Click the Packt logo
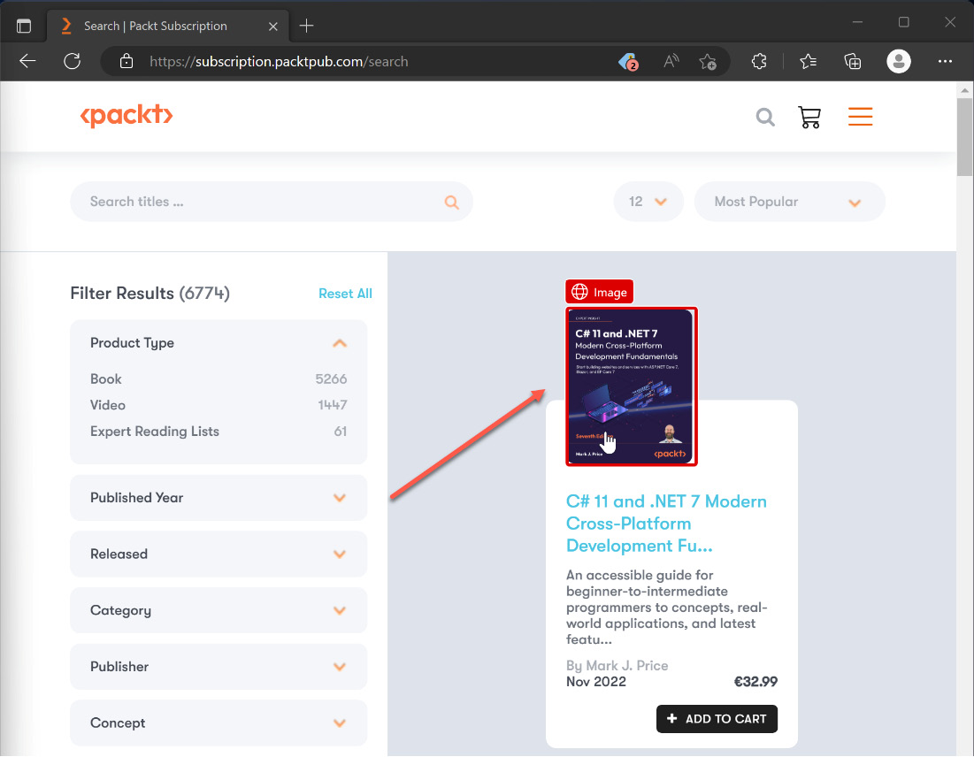The image size is (974, 757). coord(127,116)
